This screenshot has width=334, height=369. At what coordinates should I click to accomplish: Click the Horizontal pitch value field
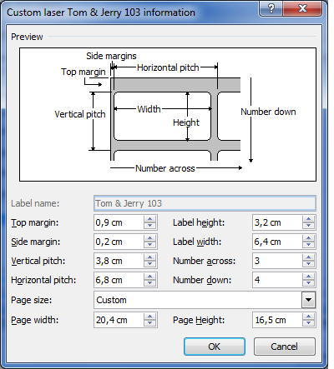tap(119, 280)
